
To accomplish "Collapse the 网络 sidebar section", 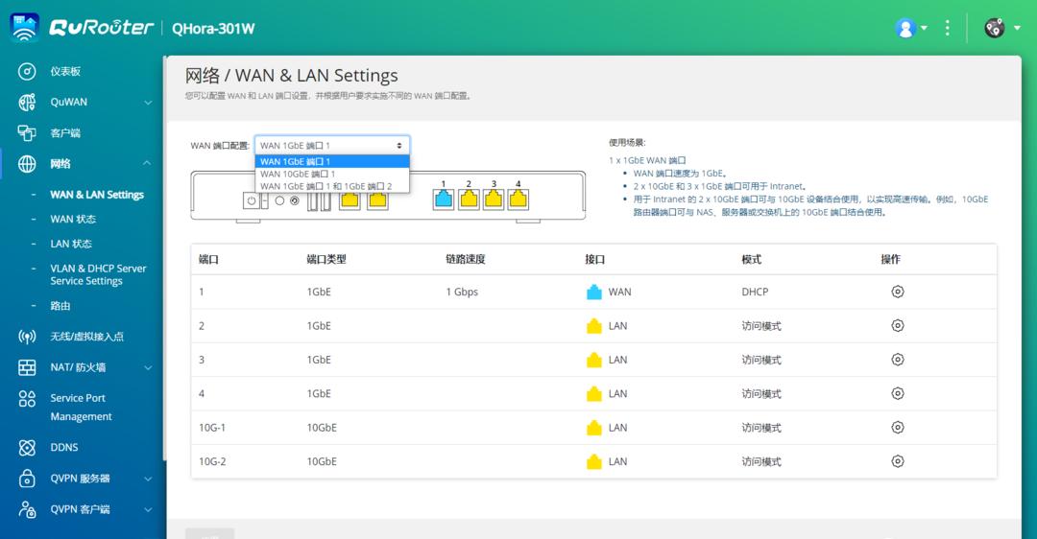I will 148,164.
